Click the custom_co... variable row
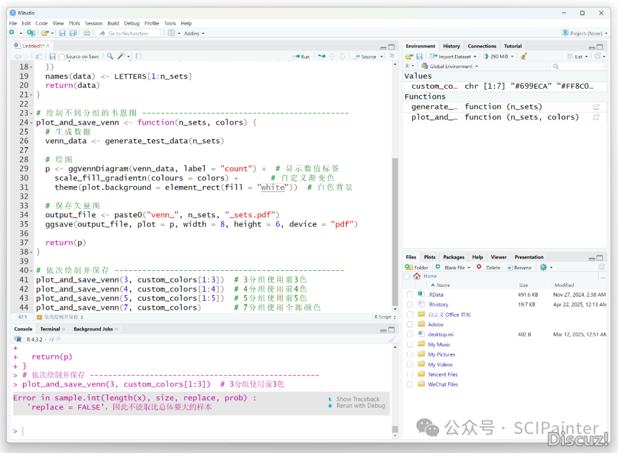The image size is (618, 453). [505, 86]
